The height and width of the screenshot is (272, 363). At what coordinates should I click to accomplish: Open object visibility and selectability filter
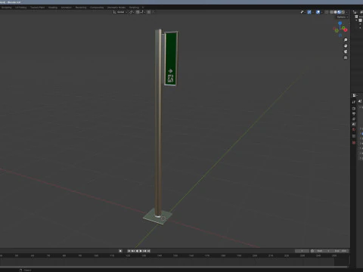(x=303, y=12)
